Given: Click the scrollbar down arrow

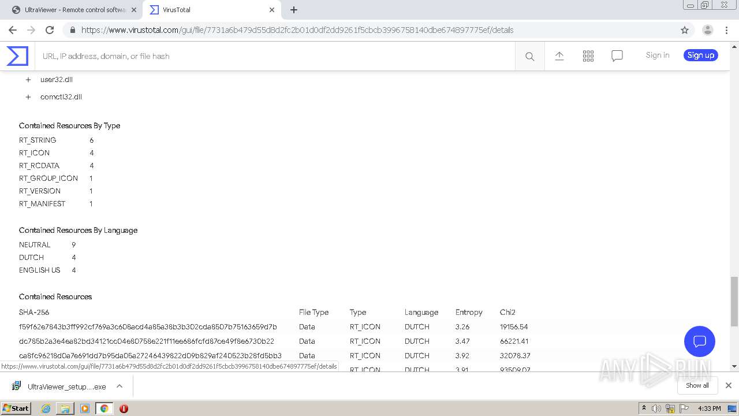Looking at the screenshot, I should click(734, 366).
